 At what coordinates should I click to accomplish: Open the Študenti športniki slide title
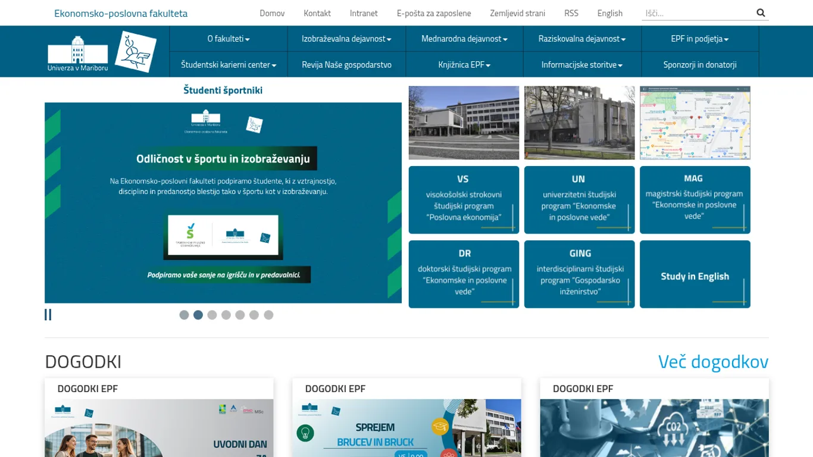[x=223, y=90]
